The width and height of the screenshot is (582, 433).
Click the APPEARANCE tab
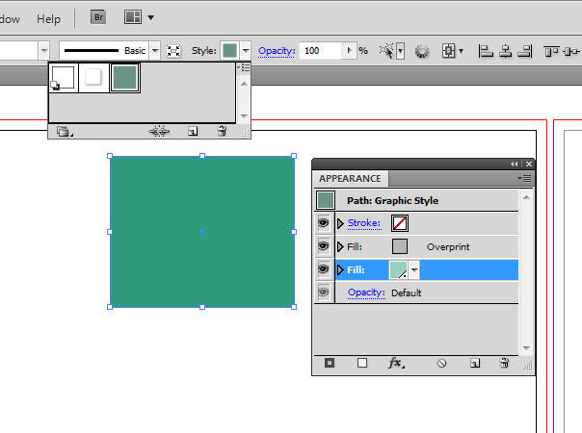[350, 178]
